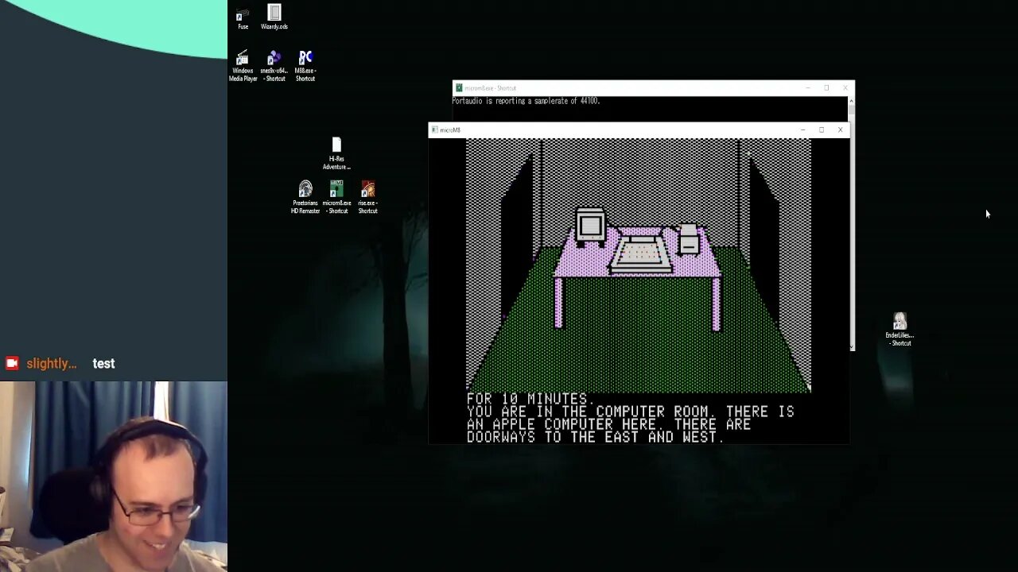
Task: Select the Wizardy.ods file icon
Action: (x=274, y=17)
